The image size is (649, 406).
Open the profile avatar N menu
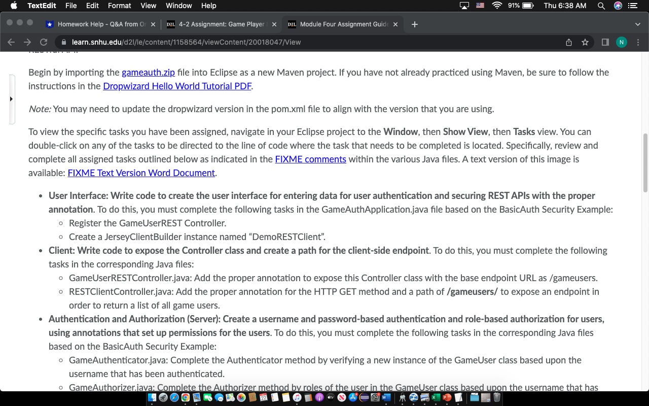coord(622,43)
